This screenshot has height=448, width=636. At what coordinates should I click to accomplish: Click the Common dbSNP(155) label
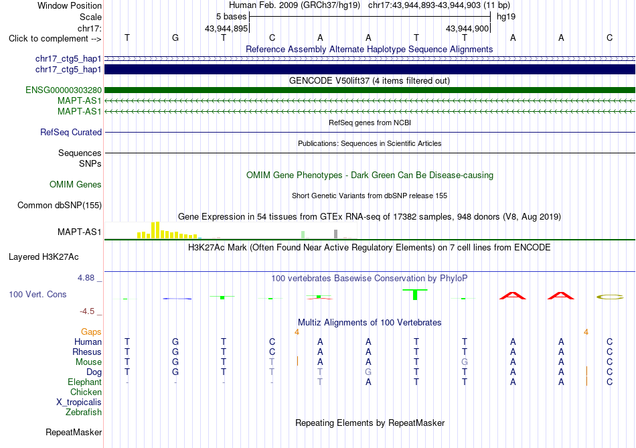[x=60, y=206]
